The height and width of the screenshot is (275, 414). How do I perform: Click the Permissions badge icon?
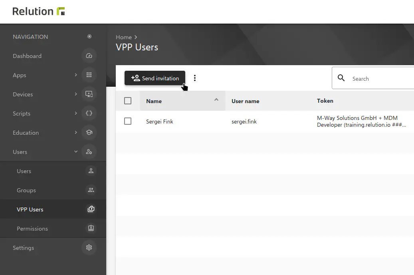(x=91, y=228)
